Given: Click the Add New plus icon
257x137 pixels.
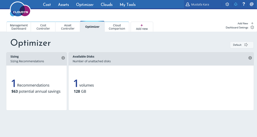Looking at the screenshot, I should click(252, 23).
